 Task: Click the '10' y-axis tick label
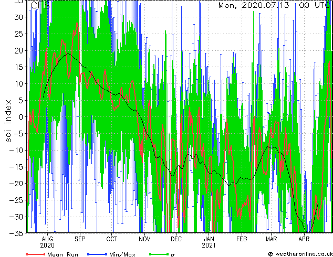point(18,84)
